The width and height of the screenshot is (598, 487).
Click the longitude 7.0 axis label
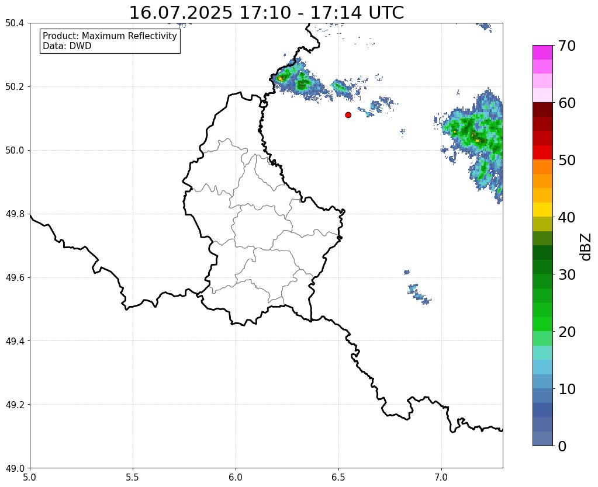tap(442, 477)
